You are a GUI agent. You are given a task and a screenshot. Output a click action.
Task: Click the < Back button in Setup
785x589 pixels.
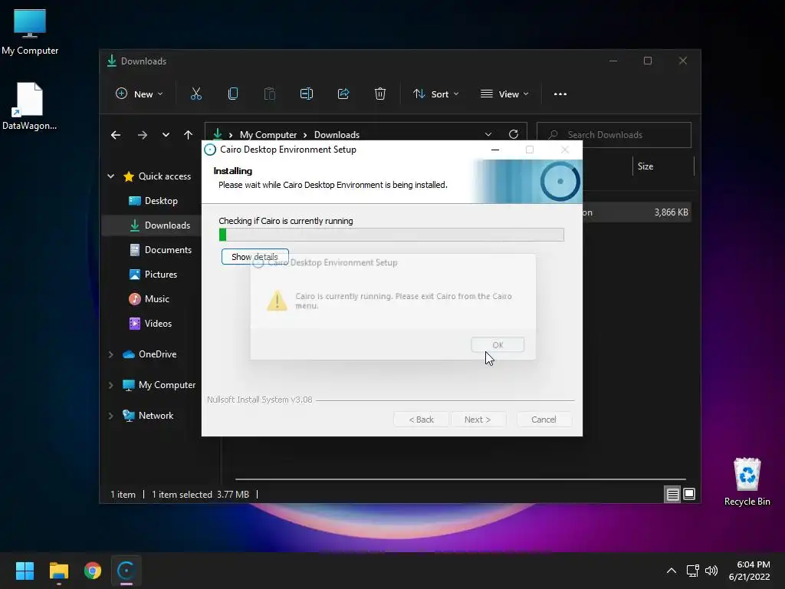pos(421,420)
